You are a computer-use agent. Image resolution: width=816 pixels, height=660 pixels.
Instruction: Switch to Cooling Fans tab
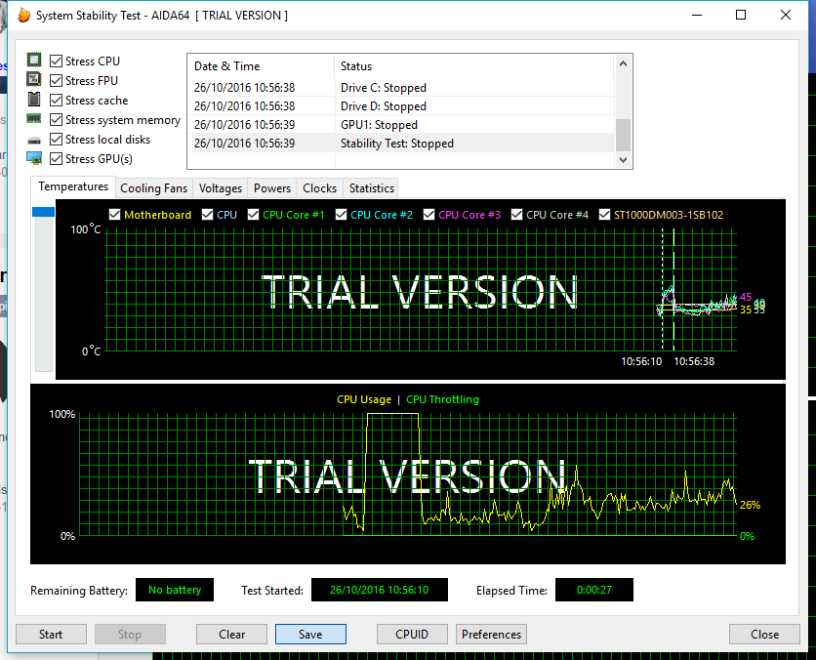pos(153,187)
